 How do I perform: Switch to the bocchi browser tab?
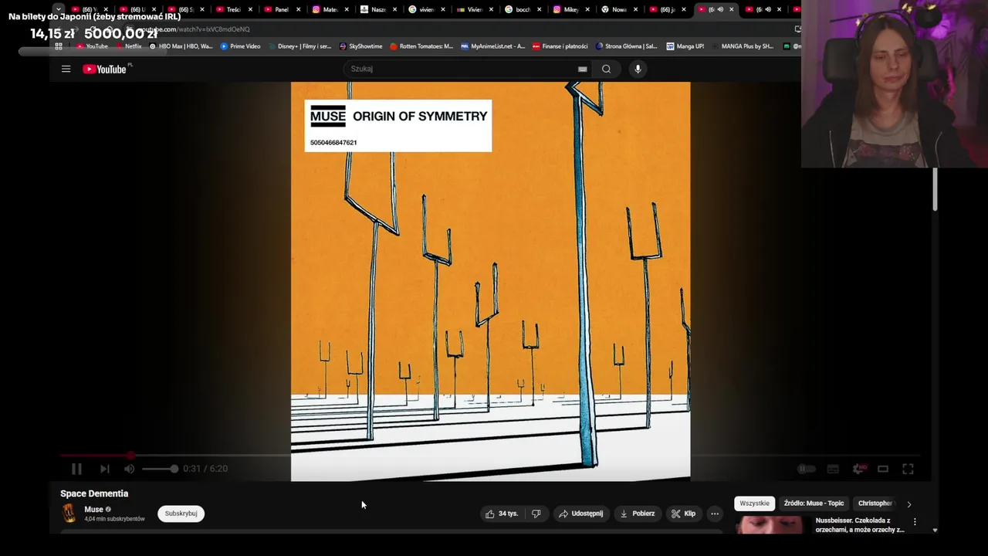coord(523,9)
